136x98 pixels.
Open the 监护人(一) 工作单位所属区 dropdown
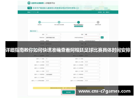[53, 81]
